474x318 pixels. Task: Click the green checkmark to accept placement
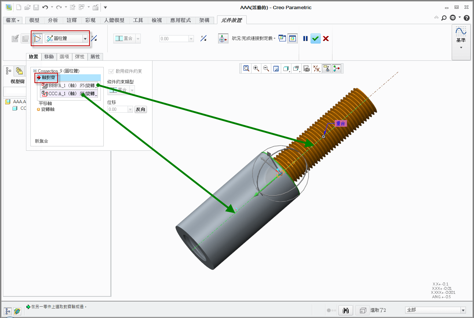click(x=315, y=38)
